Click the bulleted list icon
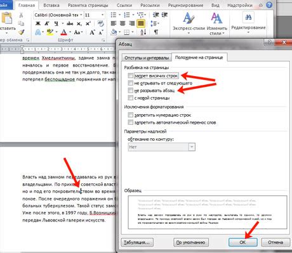292x253 pixels. coord(114,15)
